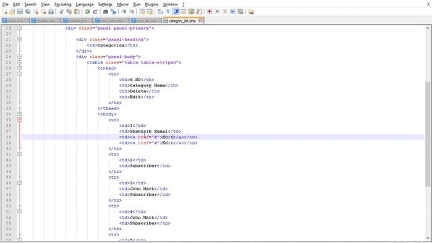
Task: Click the Zoom In toolbar icon
Action: (x=124, y=11)
